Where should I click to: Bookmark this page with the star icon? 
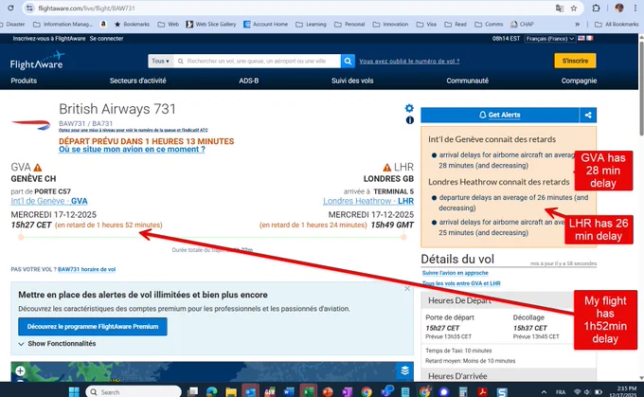(x=574, y=8)
